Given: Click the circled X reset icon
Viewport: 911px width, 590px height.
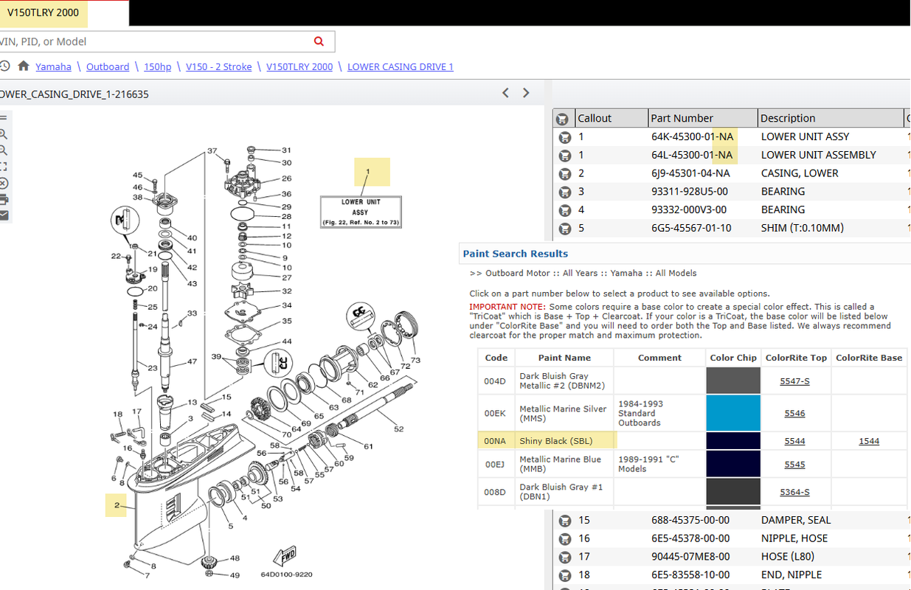Looking at the screenshot, I should coord(3,183).
